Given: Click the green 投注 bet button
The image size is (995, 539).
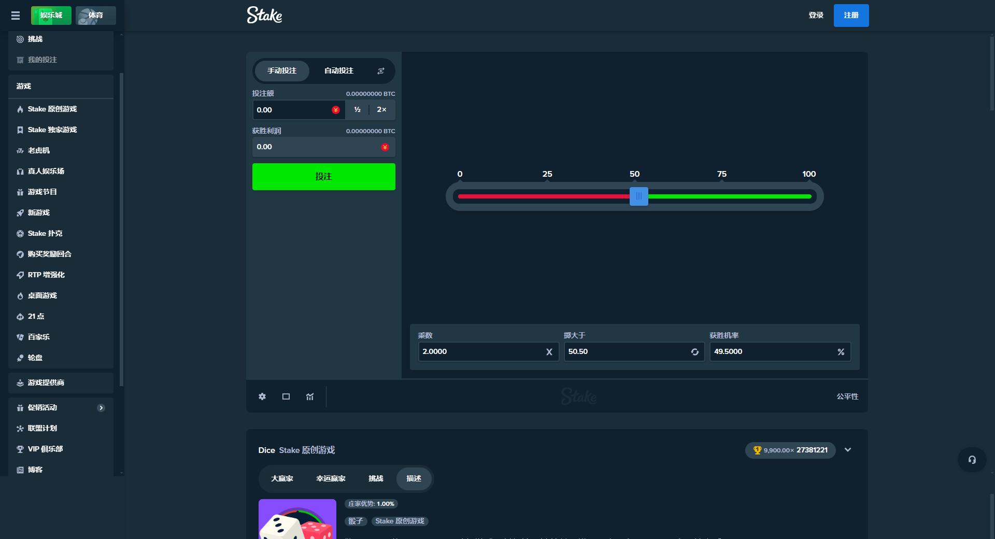Looking at the screenshot, I should (324, 177).
